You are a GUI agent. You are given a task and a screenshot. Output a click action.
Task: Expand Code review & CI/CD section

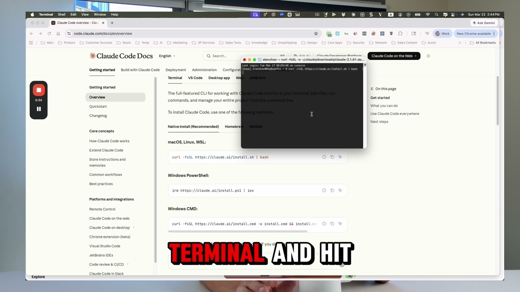tap(128, 264)
